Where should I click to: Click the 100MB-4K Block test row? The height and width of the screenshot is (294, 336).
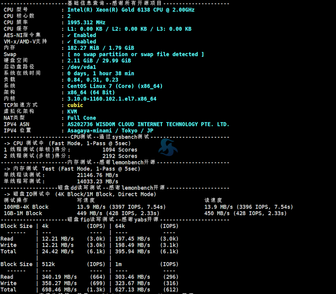coord(24,207)
